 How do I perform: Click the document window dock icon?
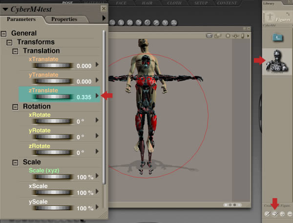245,29
